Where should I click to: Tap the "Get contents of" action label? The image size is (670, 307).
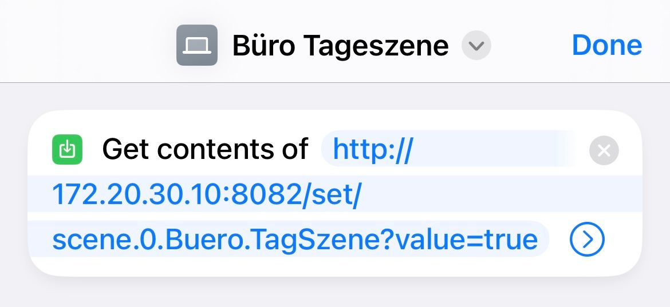point(205,149)
